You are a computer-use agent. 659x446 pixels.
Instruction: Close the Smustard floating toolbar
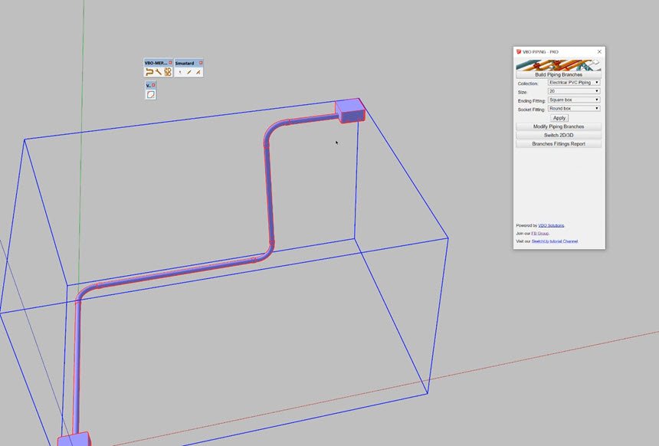201,63
